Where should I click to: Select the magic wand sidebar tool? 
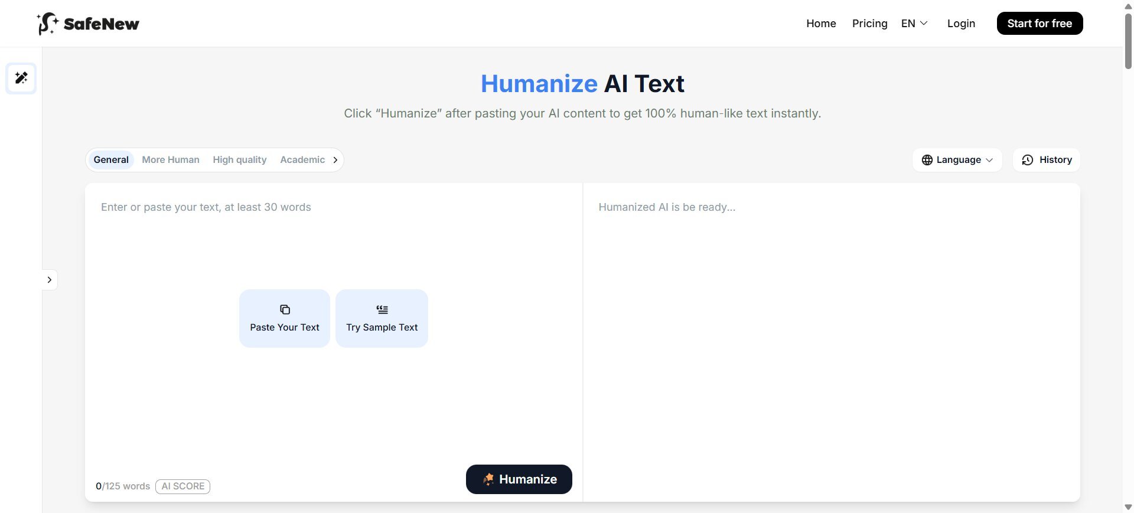(21, 78)
